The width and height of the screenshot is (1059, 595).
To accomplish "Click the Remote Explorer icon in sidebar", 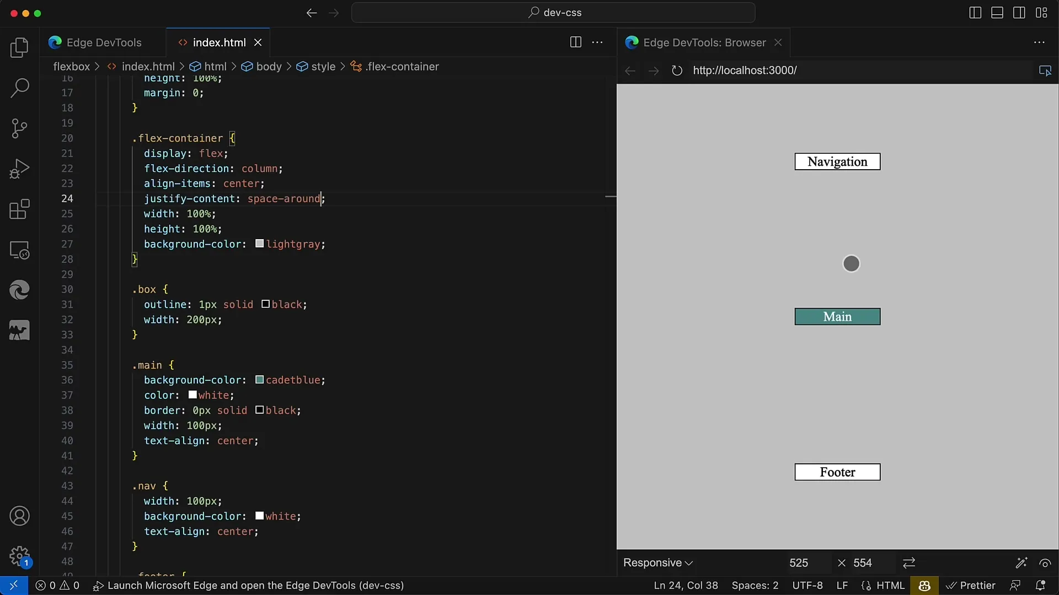I will point(20,250).
